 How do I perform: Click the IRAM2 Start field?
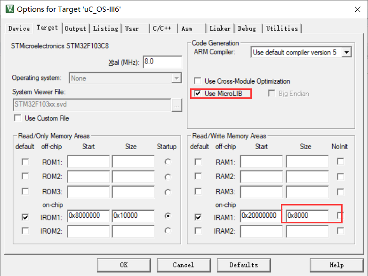click(x=261, y=231)
